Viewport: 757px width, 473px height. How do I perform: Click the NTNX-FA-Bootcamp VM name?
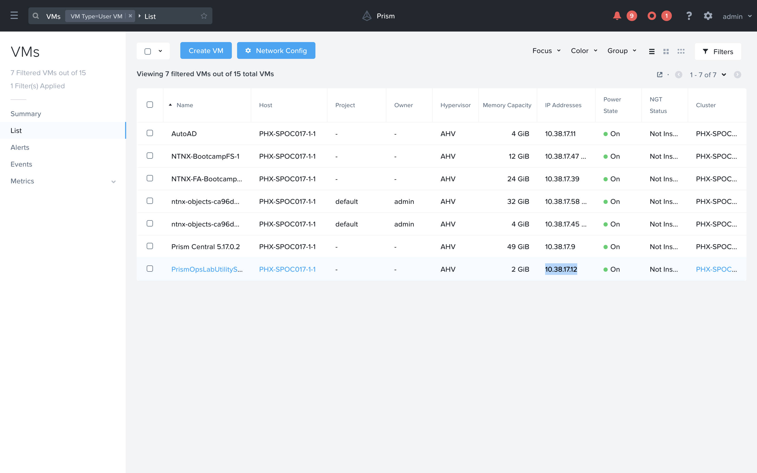point(206,179)
